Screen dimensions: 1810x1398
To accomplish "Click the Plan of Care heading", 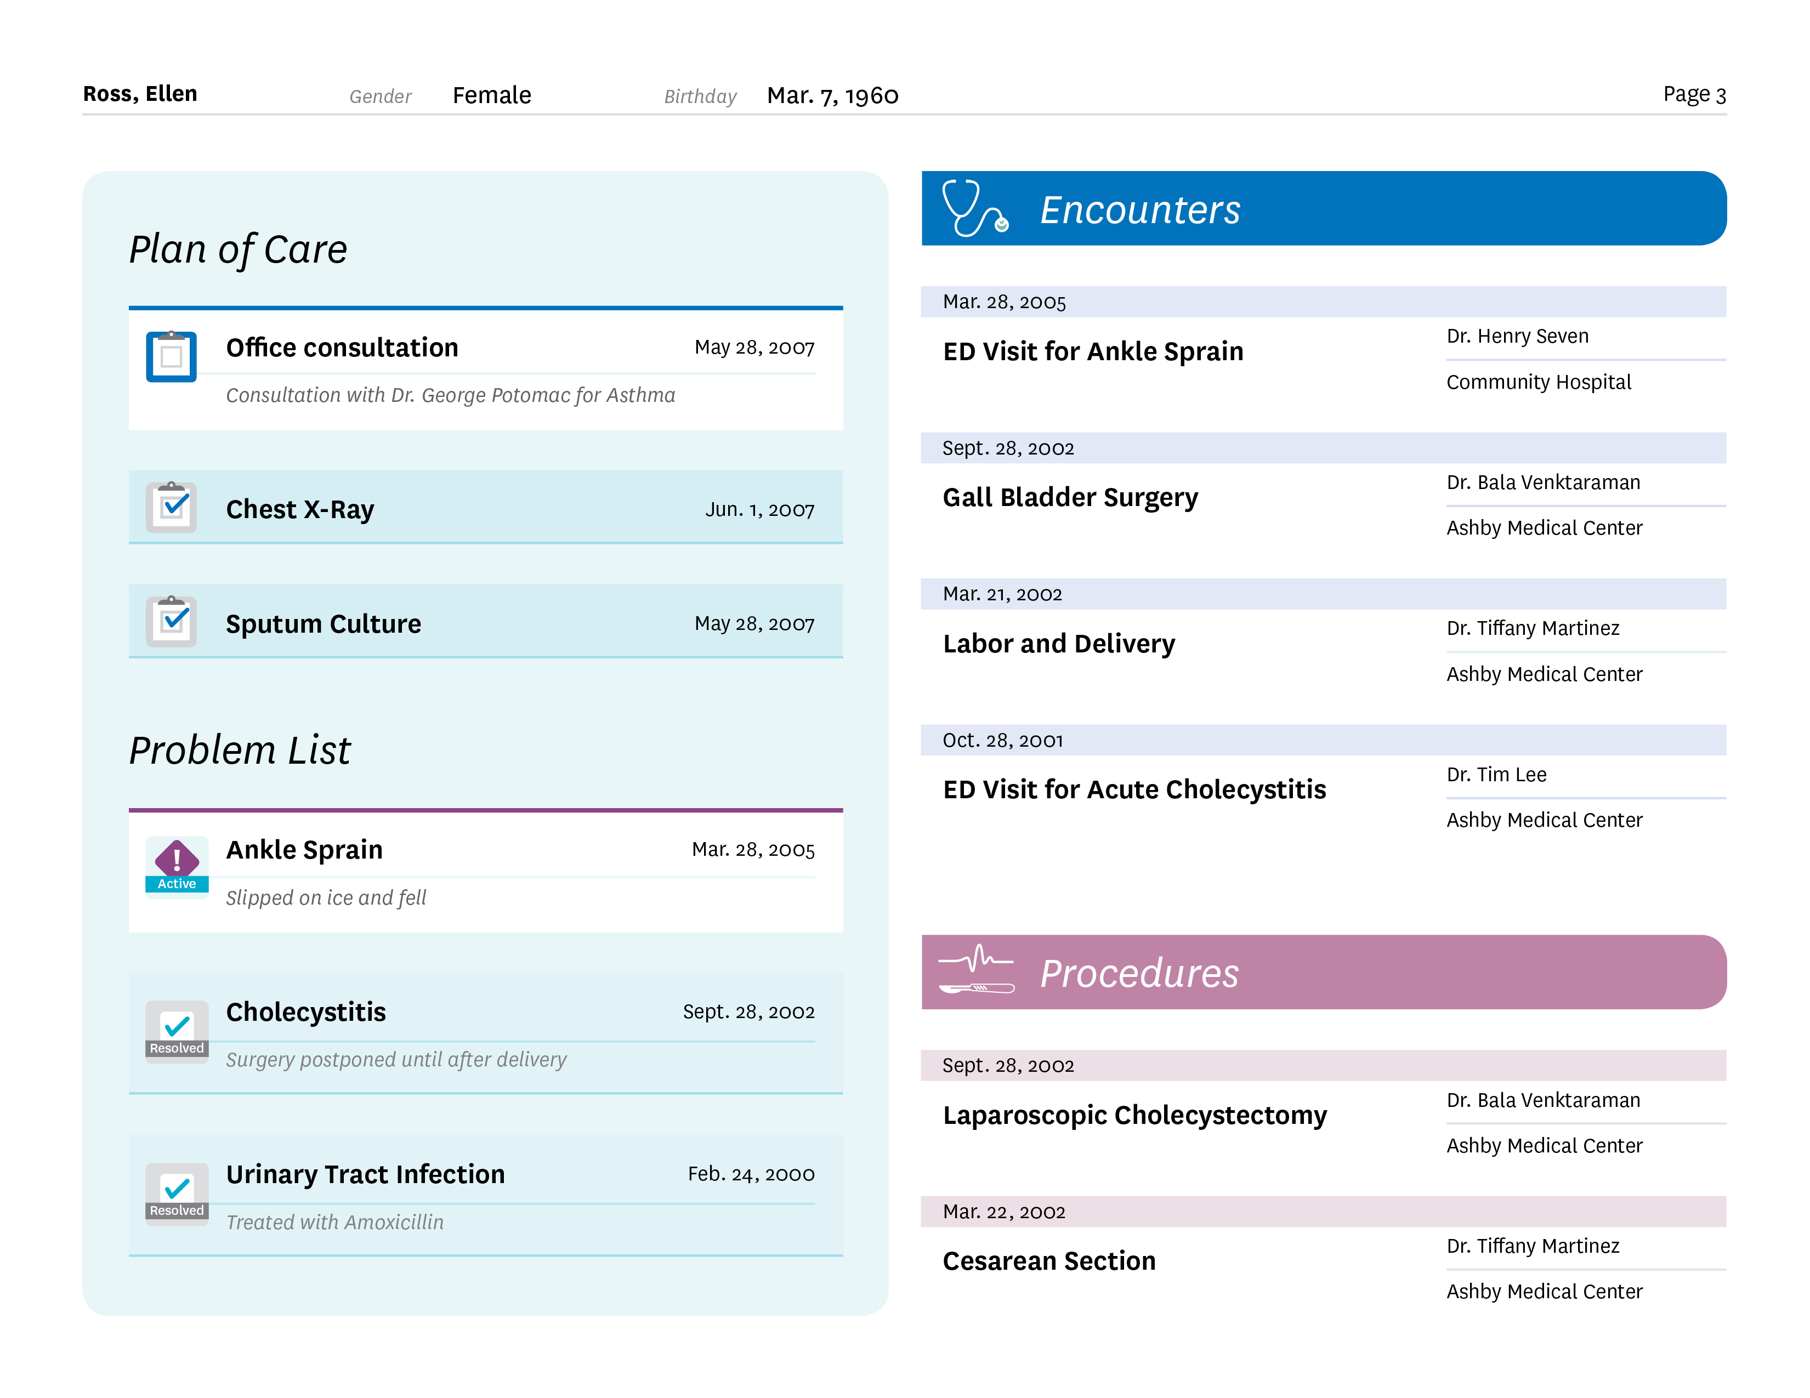I will pyautogui.click(x=238, y=249).
